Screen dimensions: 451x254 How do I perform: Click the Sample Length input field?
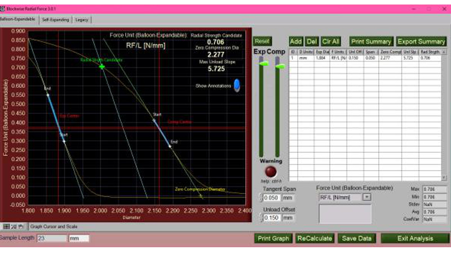[x=51, y=238]
